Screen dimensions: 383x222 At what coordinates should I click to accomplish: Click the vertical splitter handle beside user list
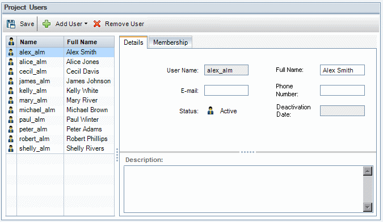coord(117,155)
